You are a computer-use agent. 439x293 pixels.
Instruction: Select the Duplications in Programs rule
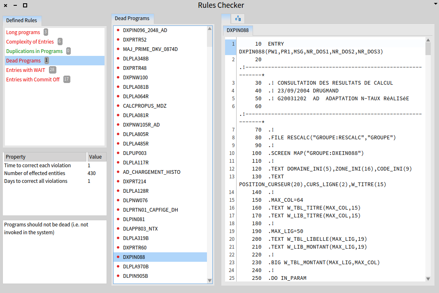35,51
